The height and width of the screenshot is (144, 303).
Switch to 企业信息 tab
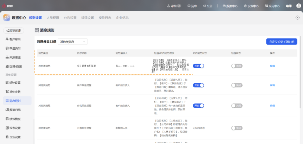pos(122,18)
